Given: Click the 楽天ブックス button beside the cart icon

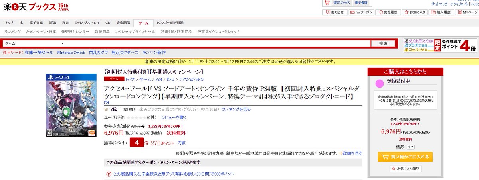Looking at the screenshot, I should (342, 2).
